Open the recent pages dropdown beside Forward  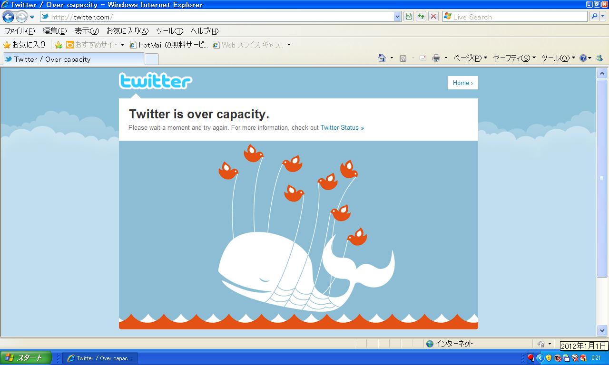(x=32, y=17)
